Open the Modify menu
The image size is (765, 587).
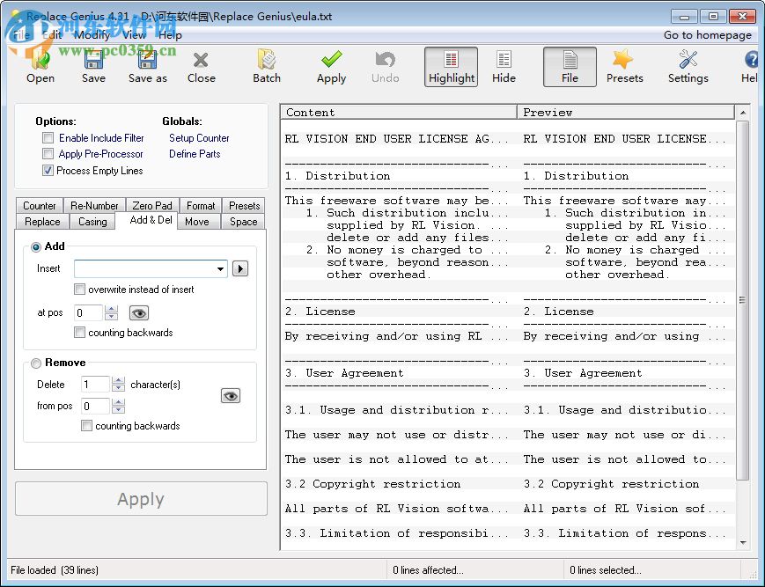tap(92, 34)
